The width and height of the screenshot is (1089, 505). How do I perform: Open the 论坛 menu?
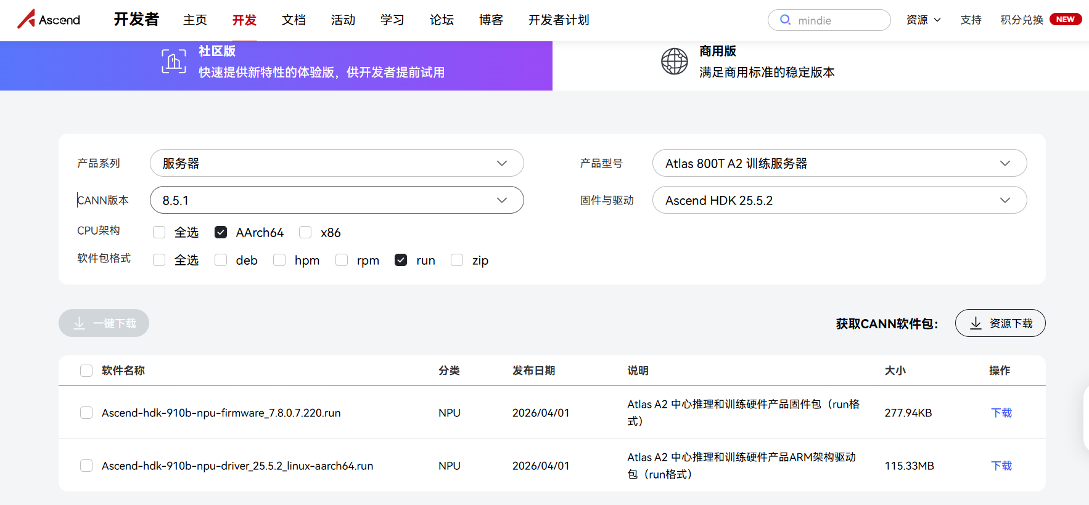click(442, 20)
